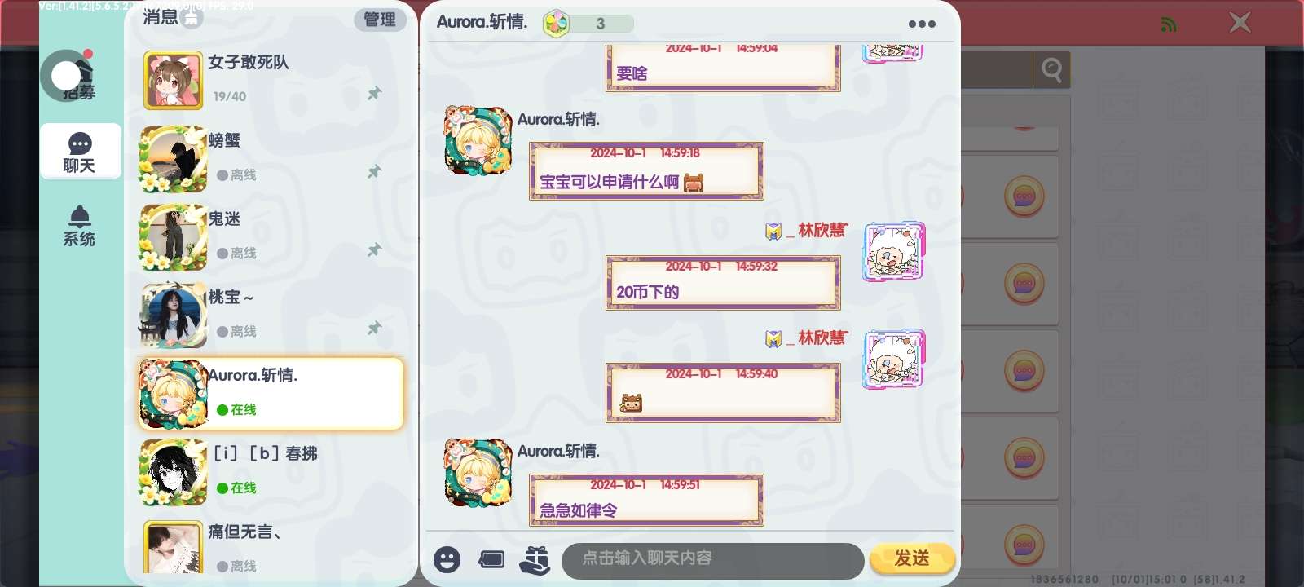Switch to the 系统 notifications tab

coord(80,226)
